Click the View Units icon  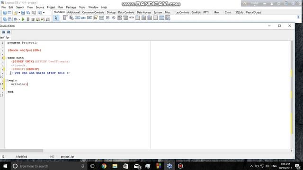5,19
